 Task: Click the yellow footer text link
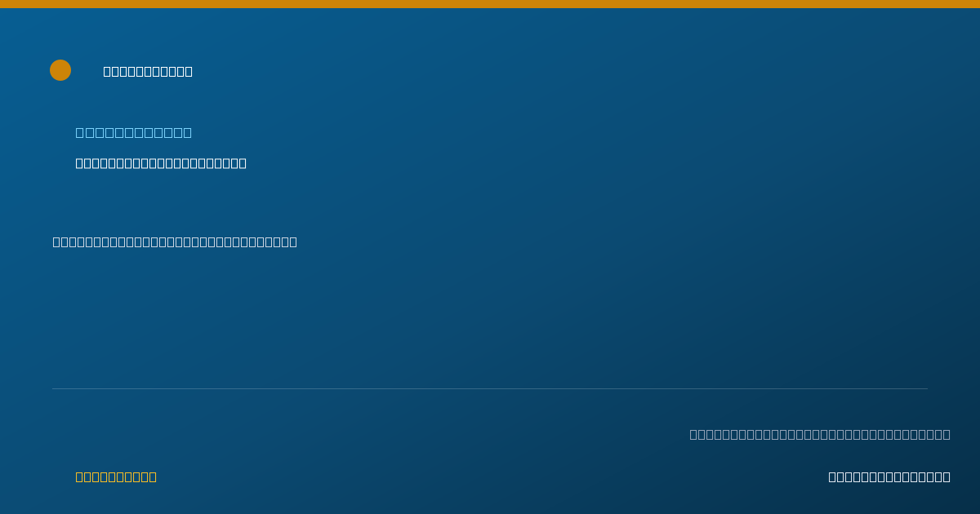(x=116, y=476)
